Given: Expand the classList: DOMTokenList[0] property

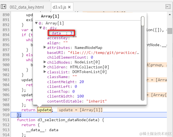Looking at the screenshot, I should pyautogui.click(x=45, y=72).
